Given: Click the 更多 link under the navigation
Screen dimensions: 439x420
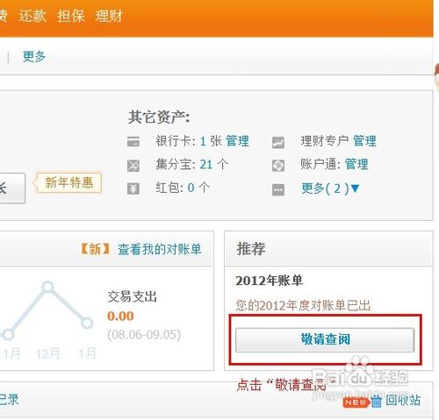Looking at the screenshot, I should tap(34, 56).
